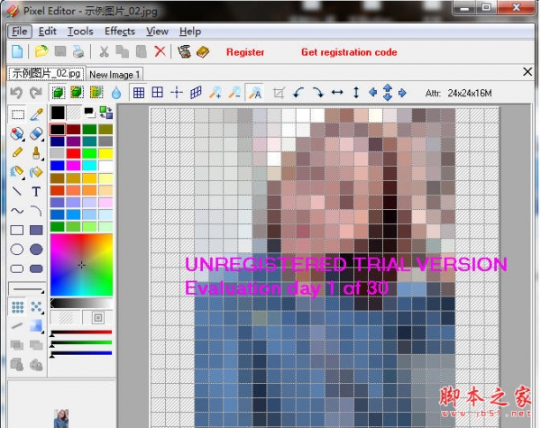Viewport: 541px width, 428px height.
Task: Open the Edit menu
Action: click(47, 32)
